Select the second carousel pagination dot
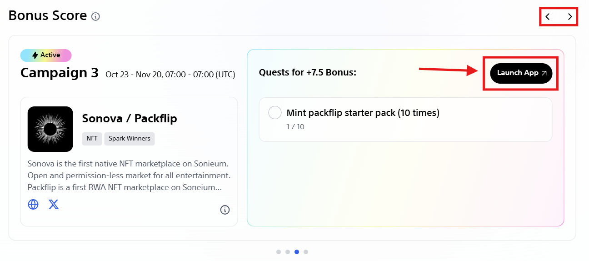The width and height of the screenshot is (589, 261). tap(288, 251)
